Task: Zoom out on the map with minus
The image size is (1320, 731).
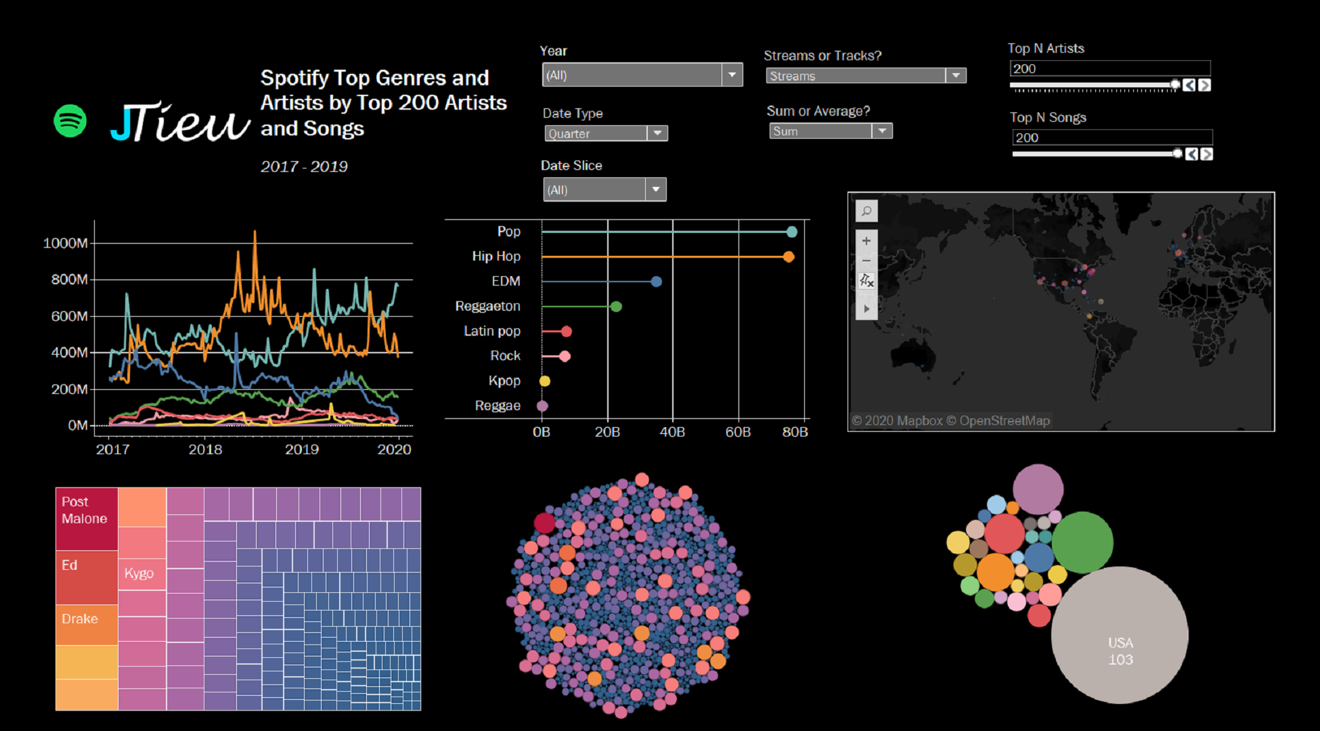Action: 866,261
